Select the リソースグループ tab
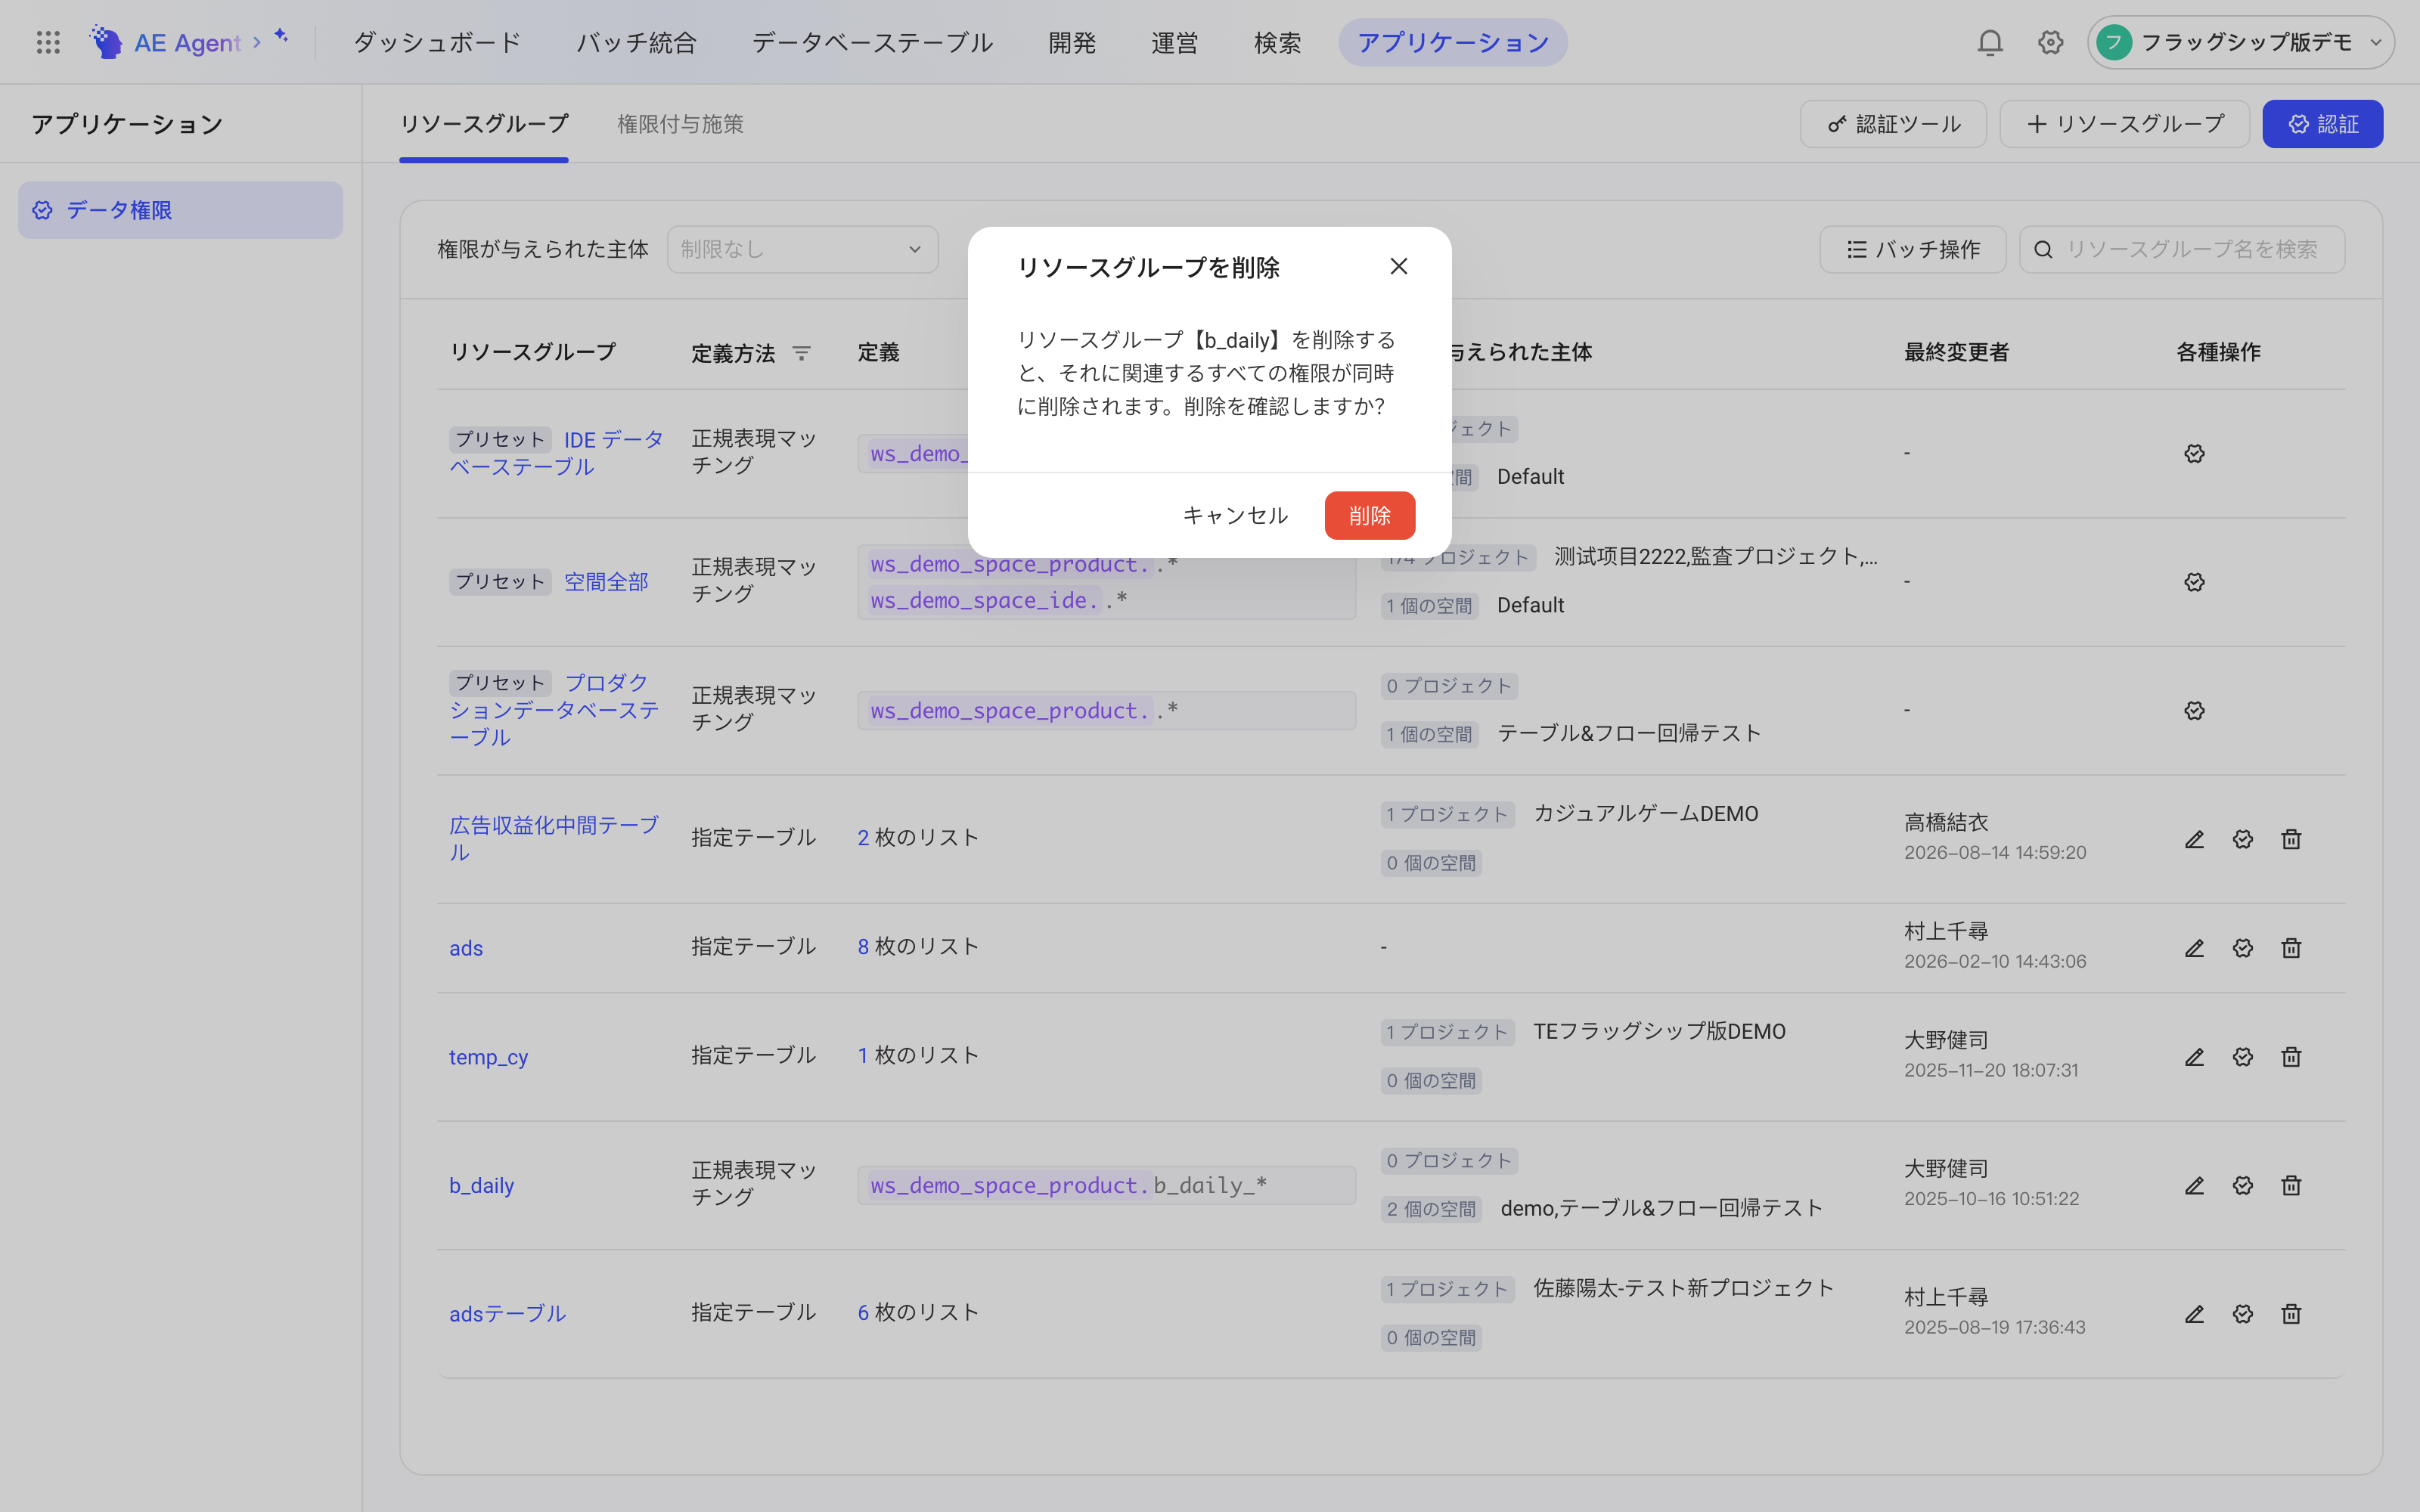 pyautogui.click(x=484, y=124)
